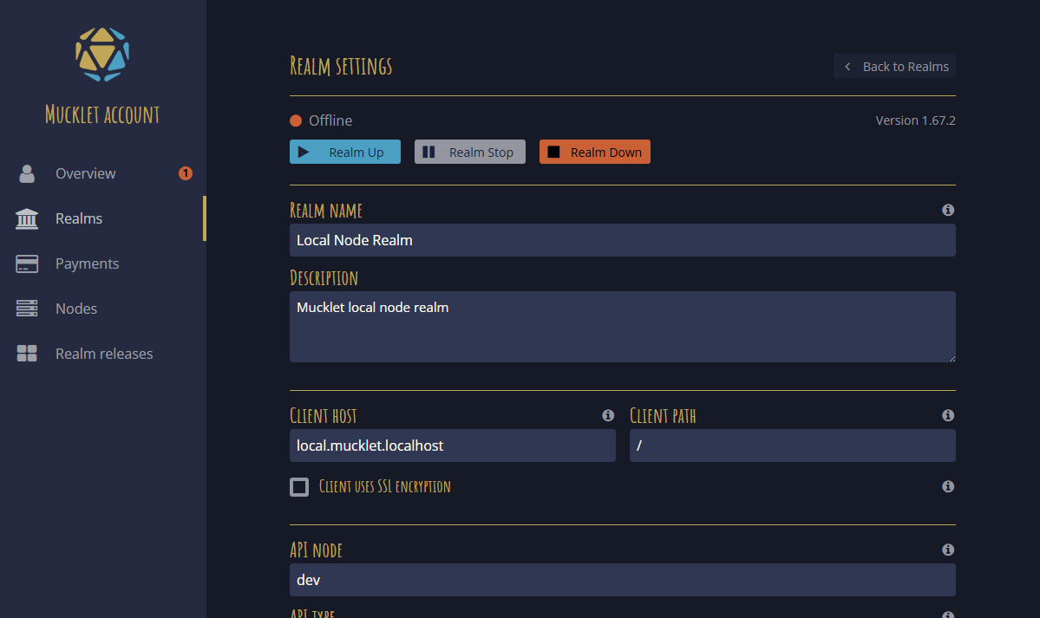Go to Nodes section
Image resolution: width=1040 pixels, height=618 pixels.
[76, 309]
